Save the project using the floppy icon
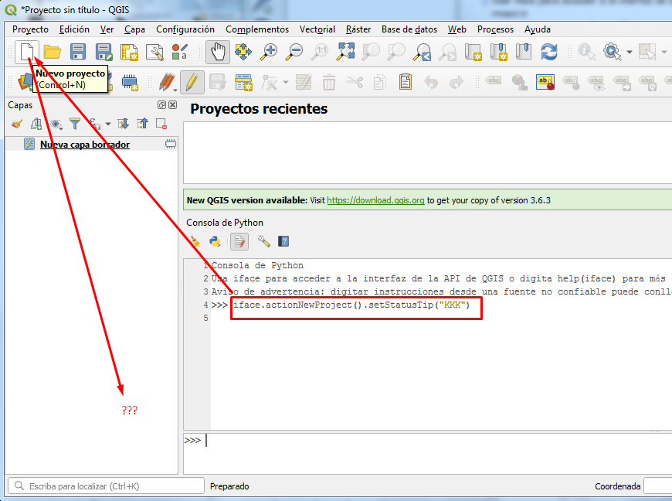This screenshot has height=501, width=672. 78,52
